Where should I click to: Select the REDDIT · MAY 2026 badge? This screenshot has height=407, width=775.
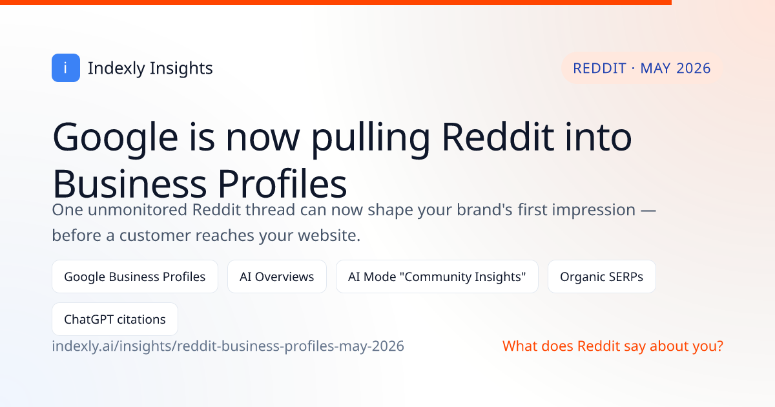[641, 68]
